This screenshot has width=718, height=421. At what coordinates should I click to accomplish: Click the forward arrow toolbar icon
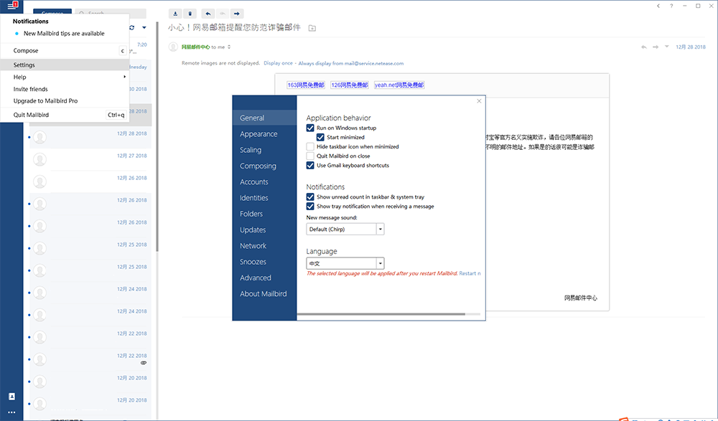click(237, 14)
